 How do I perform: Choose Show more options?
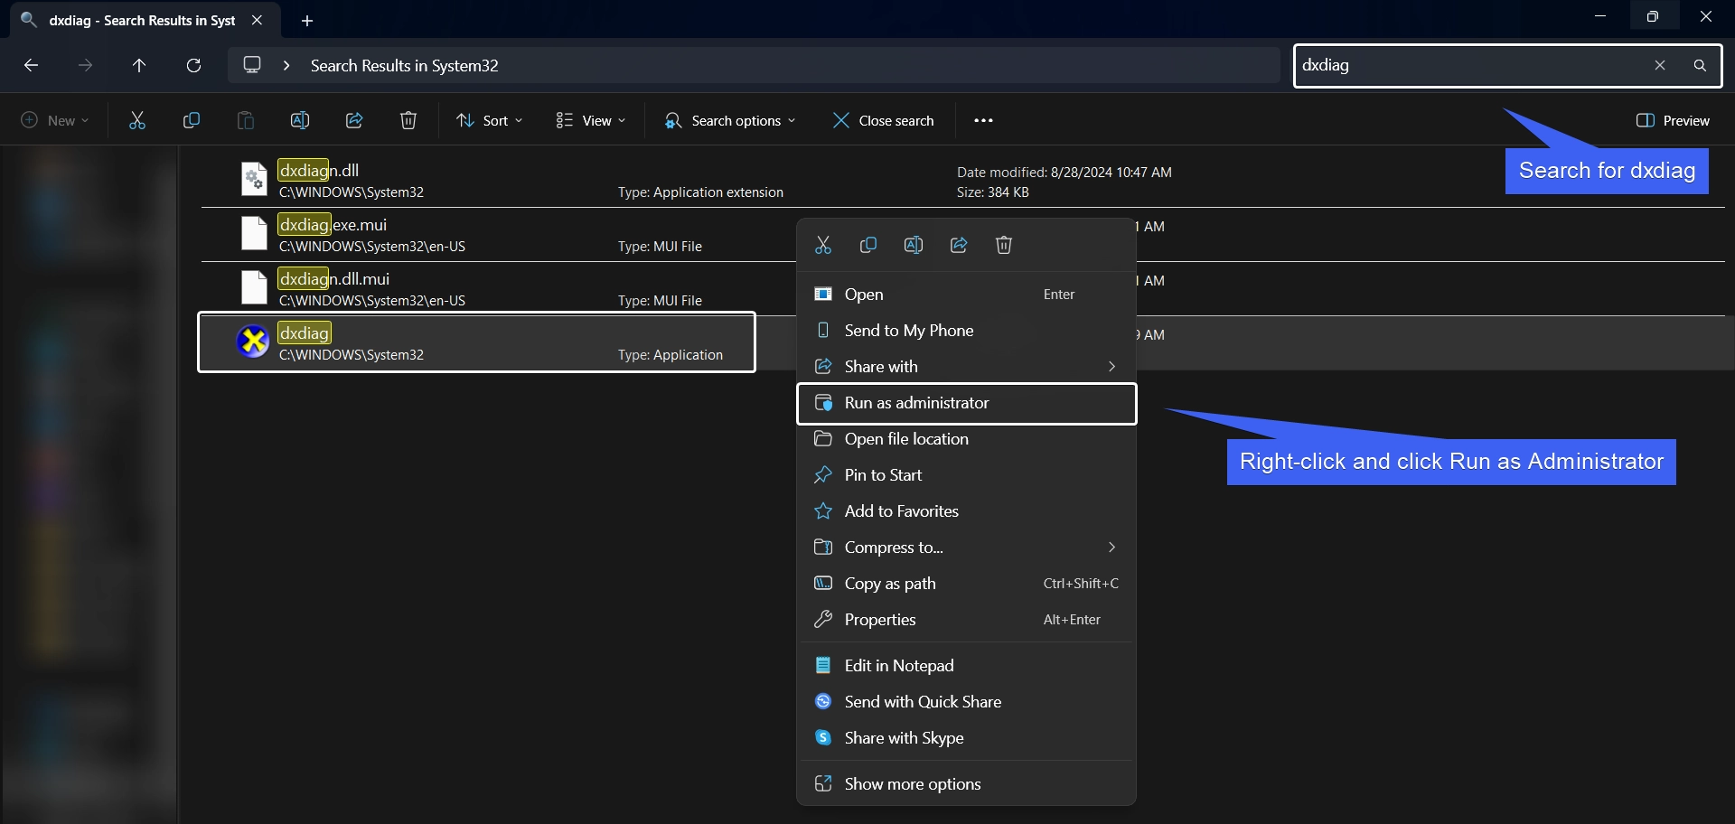[x=966, y=784]
